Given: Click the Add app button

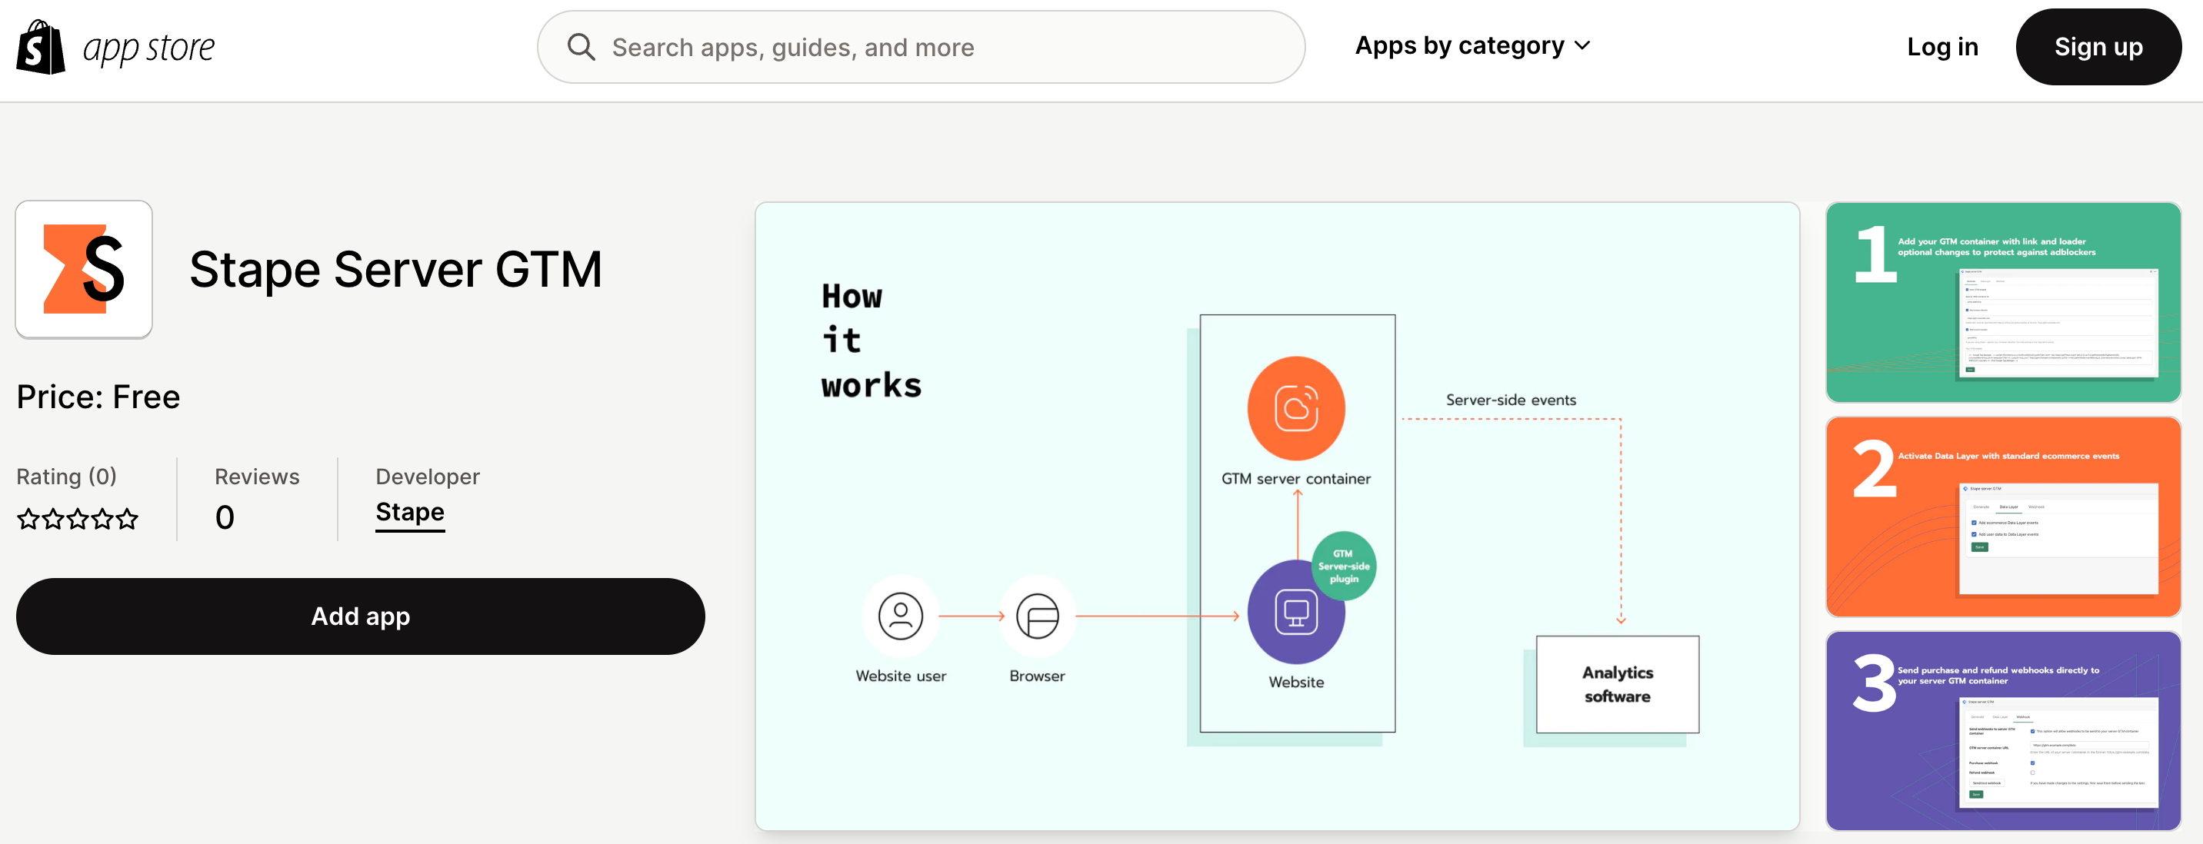Looking at the screenshot, I should tap(360, 613).
